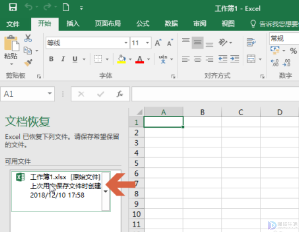Viewport: 299px width, 232px height.
Task: Click the Merge and Center icon
Action: 251,59
